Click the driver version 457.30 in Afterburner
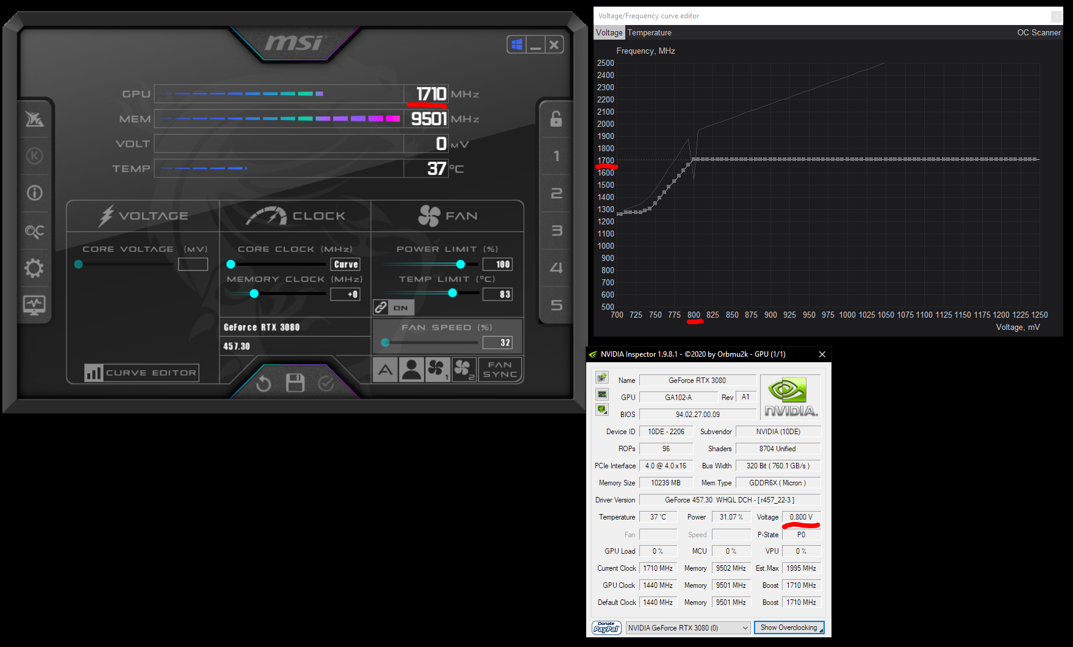1073x647 pixels. (237, 346)
